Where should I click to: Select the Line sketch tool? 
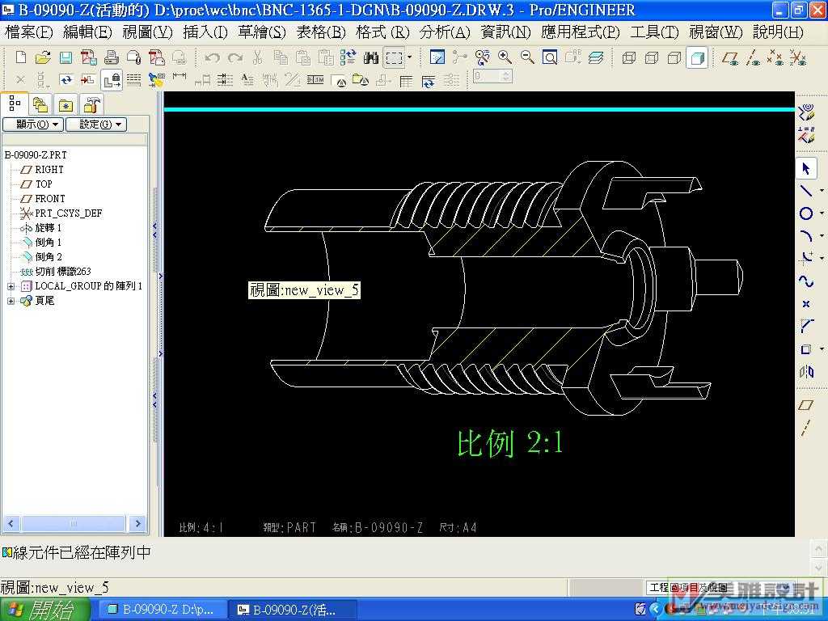click(806, 191)
